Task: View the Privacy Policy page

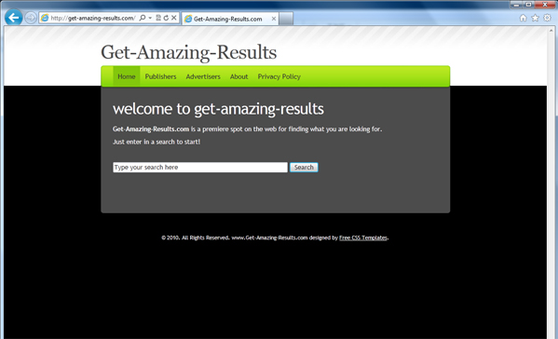Action: click(x=279, y=76)
